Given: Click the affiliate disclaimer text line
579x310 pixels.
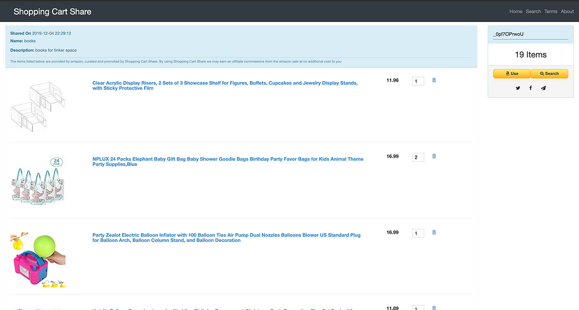Looking at the screenshot, I should pyautogui.click(x=176, y=62).
